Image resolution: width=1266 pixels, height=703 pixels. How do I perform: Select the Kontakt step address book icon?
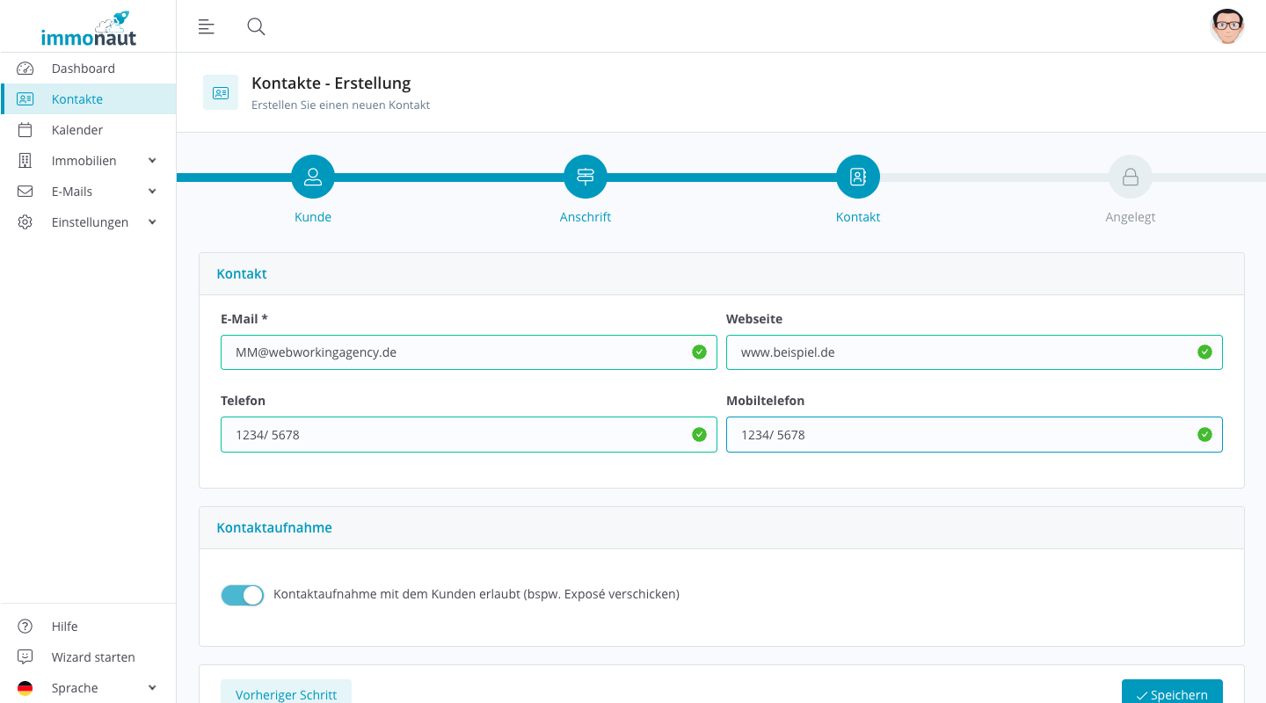pyautogui.click(x=858, y=177)
